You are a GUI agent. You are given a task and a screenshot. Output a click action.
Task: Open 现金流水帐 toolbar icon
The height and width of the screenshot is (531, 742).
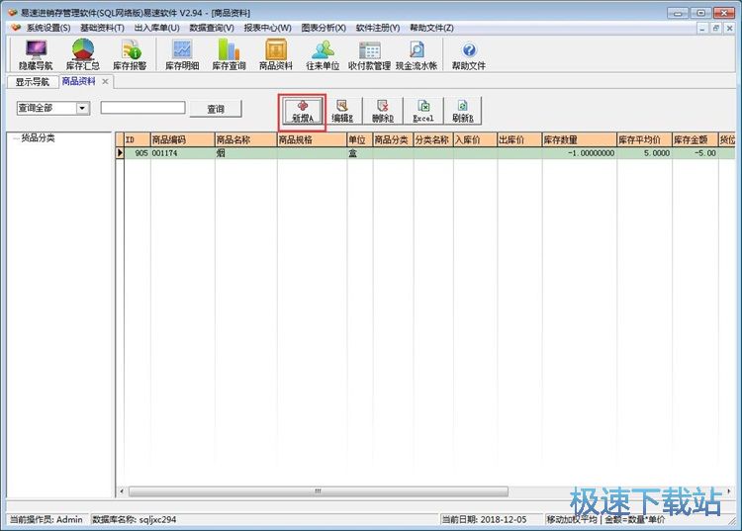point(417,54)
